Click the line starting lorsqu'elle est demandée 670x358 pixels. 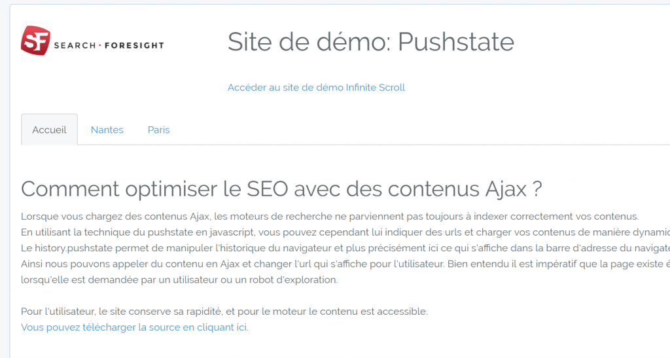tap(179, 280)
